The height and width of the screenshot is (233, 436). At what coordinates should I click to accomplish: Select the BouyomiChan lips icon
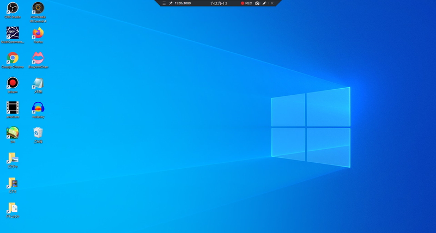pos(38,60)
